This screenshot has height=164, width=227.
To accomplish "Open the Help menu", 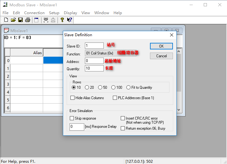I will click(x=118, y=13).
